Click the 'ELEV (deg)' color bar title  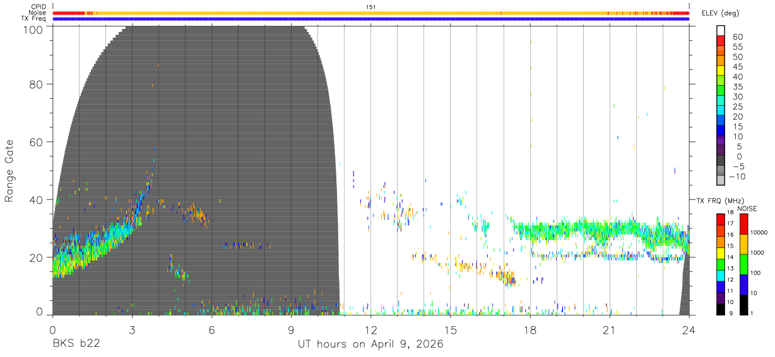pos(720,13)
